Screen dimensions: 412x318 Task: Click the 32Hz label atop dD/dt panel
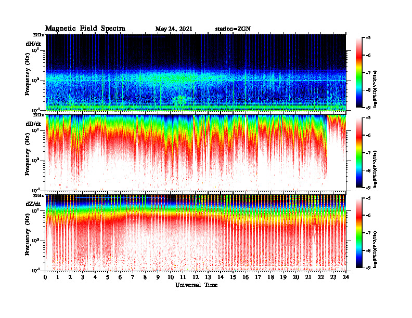coord(38,115)
